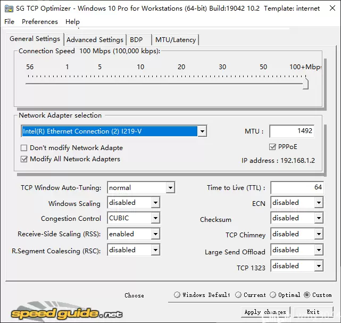The width and height of the screenshot is (341, 323).
Task: Open Congestion Control CUBIC dropdown
Action: coord(134,218)
